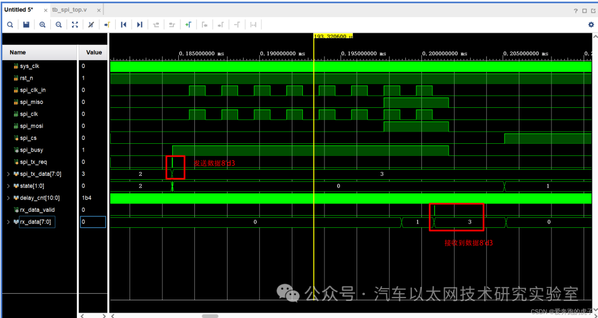This screenshot has height=318, width=598.
Task: Select the delay_cnt[10:0] signal name
Action: (40, 198)
